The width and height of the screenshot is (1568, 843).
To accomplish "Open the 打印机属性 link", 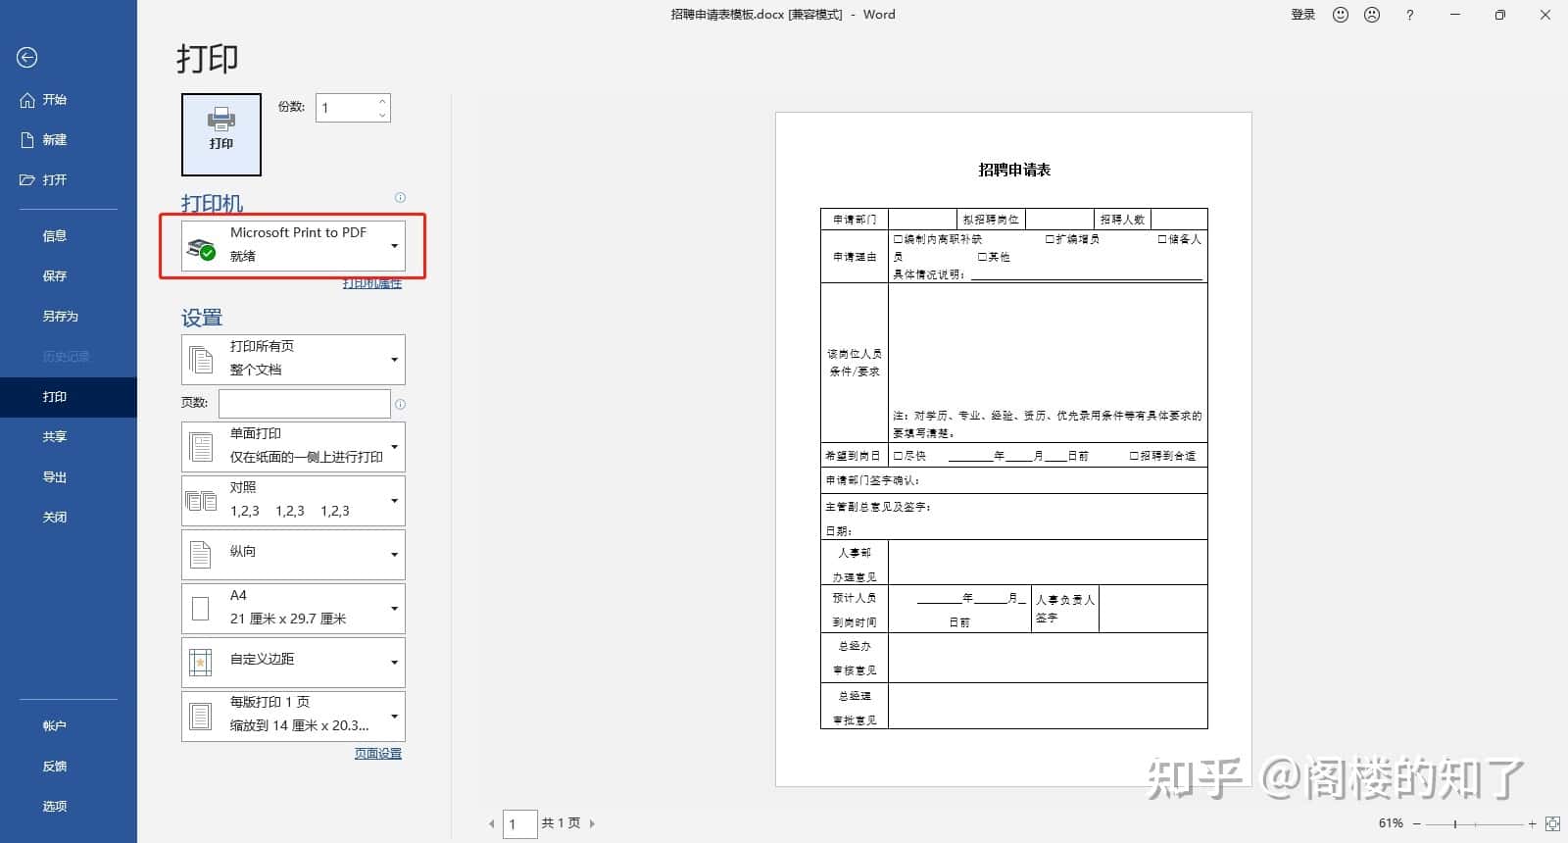I will coord(372,283).
